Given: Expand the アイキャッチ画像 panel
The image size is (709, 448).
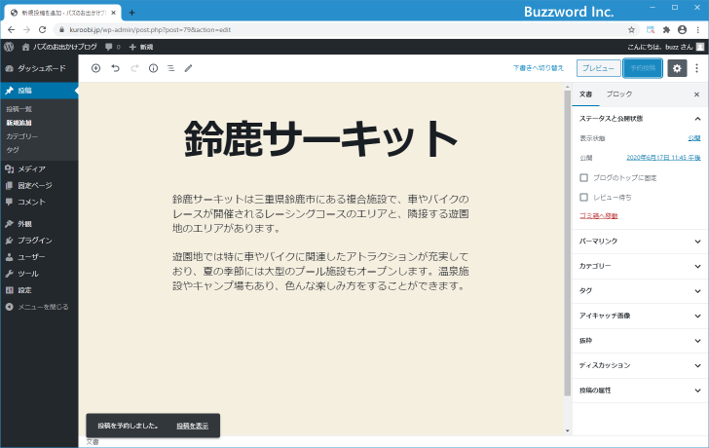Looking at the screenshot, I should coord(639,316).
